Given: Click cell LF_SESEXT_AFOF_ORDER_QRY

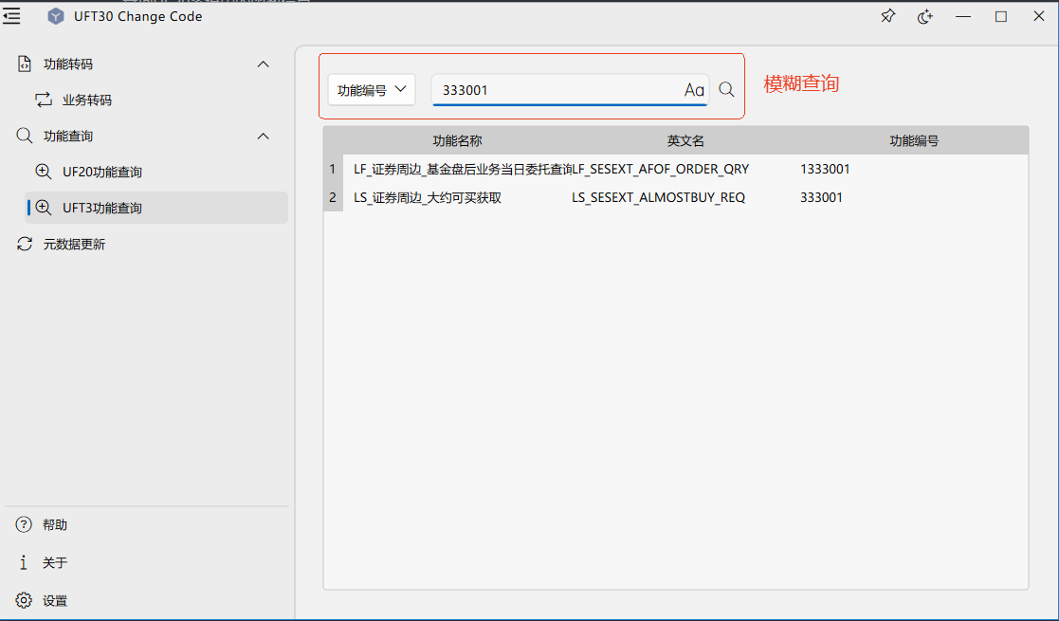Looking at the screenshot, I should tap(685, 169).
